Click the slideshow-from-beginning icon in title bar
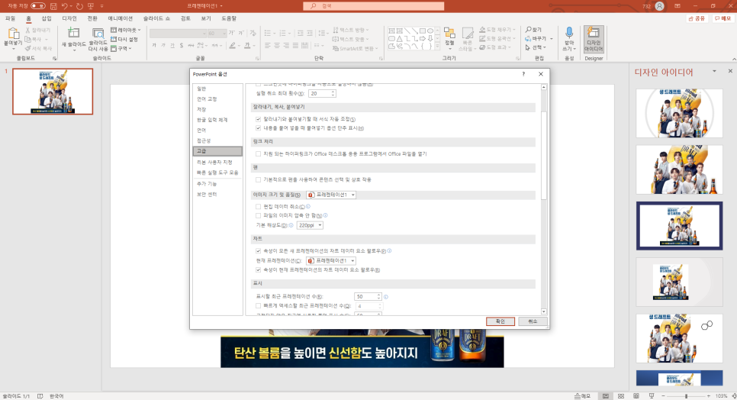 pos(91,6)
